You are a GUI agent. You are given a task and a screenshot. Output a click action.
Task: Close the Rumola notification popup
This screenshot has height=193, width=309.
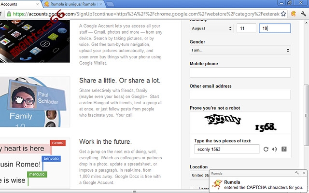[x=304, y=173]
